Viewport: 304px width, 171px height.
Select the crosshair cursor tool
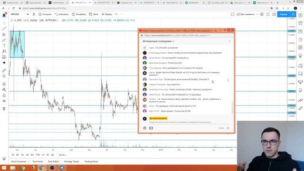(x=4, y=23)
